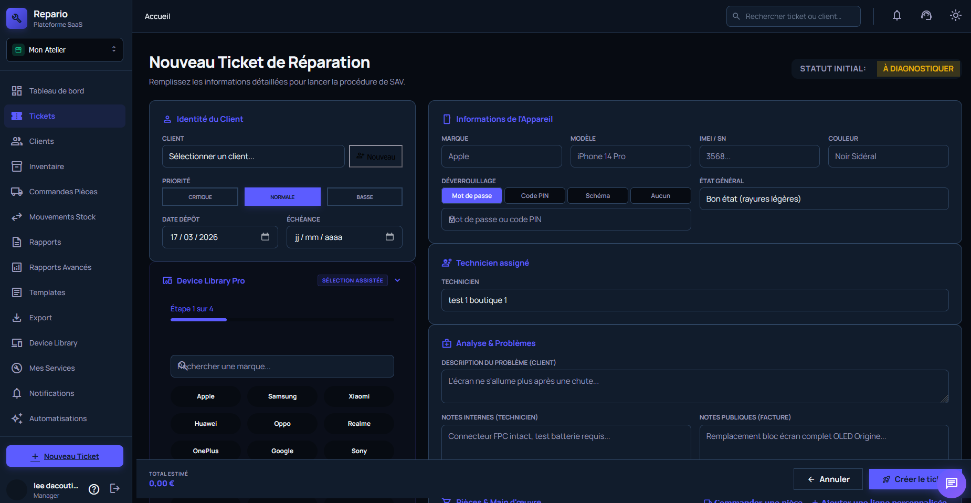Open the Device Library panel
Viewport: 971px width, 503px height.
[51, 342]
